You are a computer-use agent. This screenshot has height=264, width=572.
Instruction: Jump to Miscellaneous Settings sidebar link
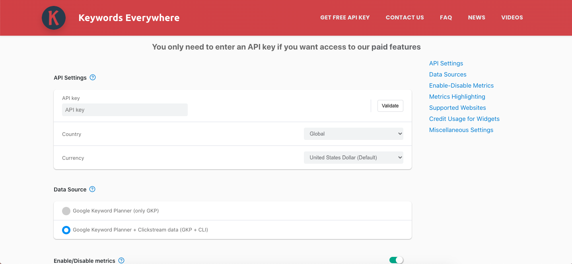[x=461, y=130]
